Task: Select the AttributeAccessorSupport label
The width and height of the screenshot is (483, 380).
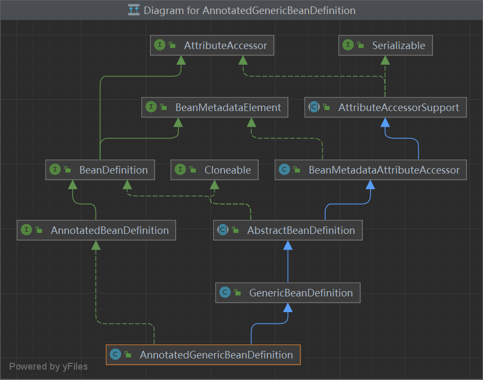Action: point(399,108)
